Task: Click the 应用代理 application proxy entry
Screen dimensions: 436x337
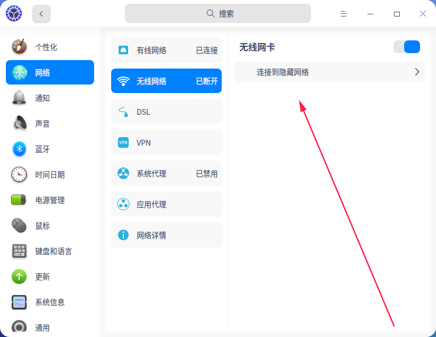Action: [166, 204]
